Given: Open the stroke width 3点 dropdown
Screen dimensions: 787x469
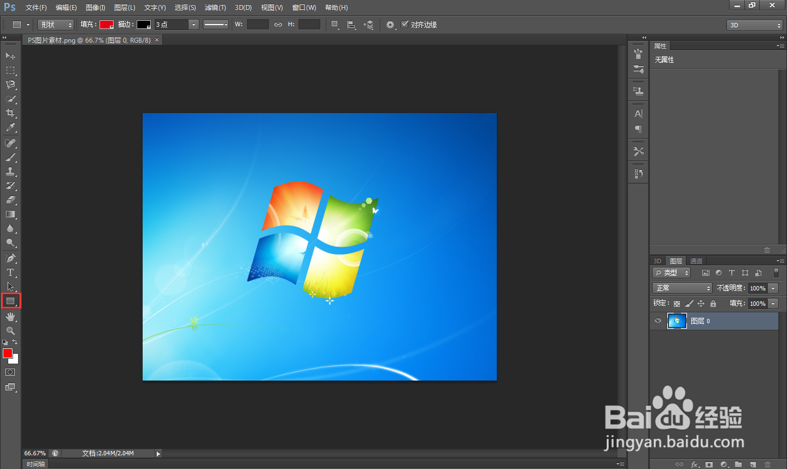Looking at the screenshot, I should (x=193, y=25).
